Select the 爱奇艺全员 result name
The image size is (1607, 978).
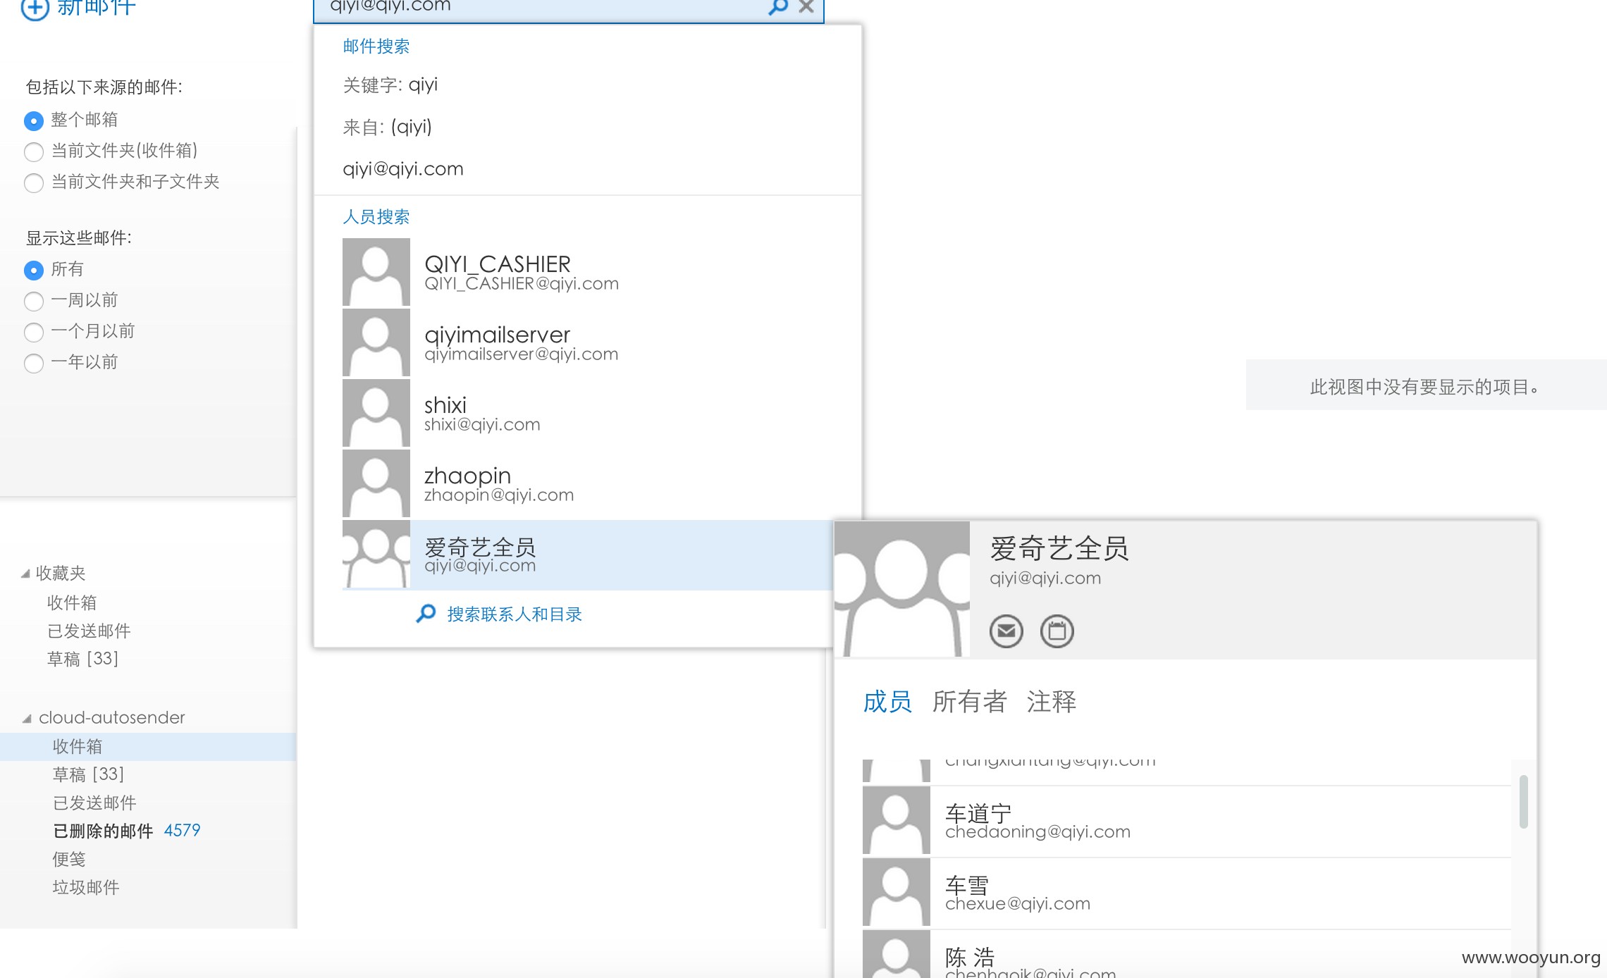tap(480, 547)
